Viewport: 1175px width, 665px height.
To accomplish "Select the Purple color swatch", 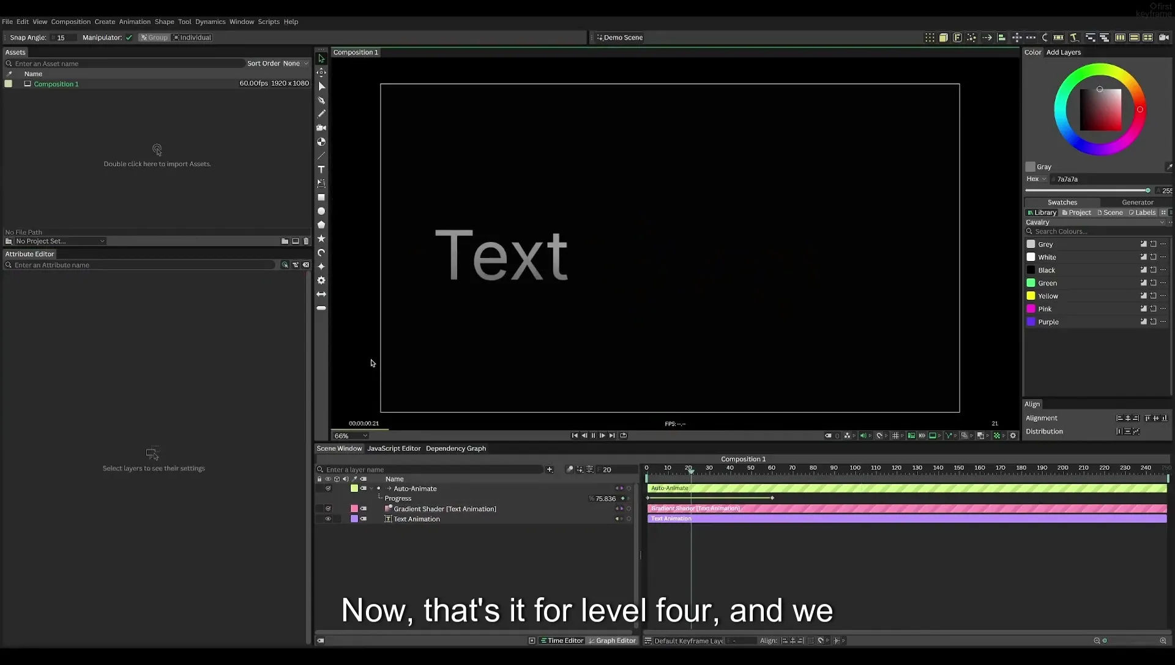I will click(x=1031, y=321).
